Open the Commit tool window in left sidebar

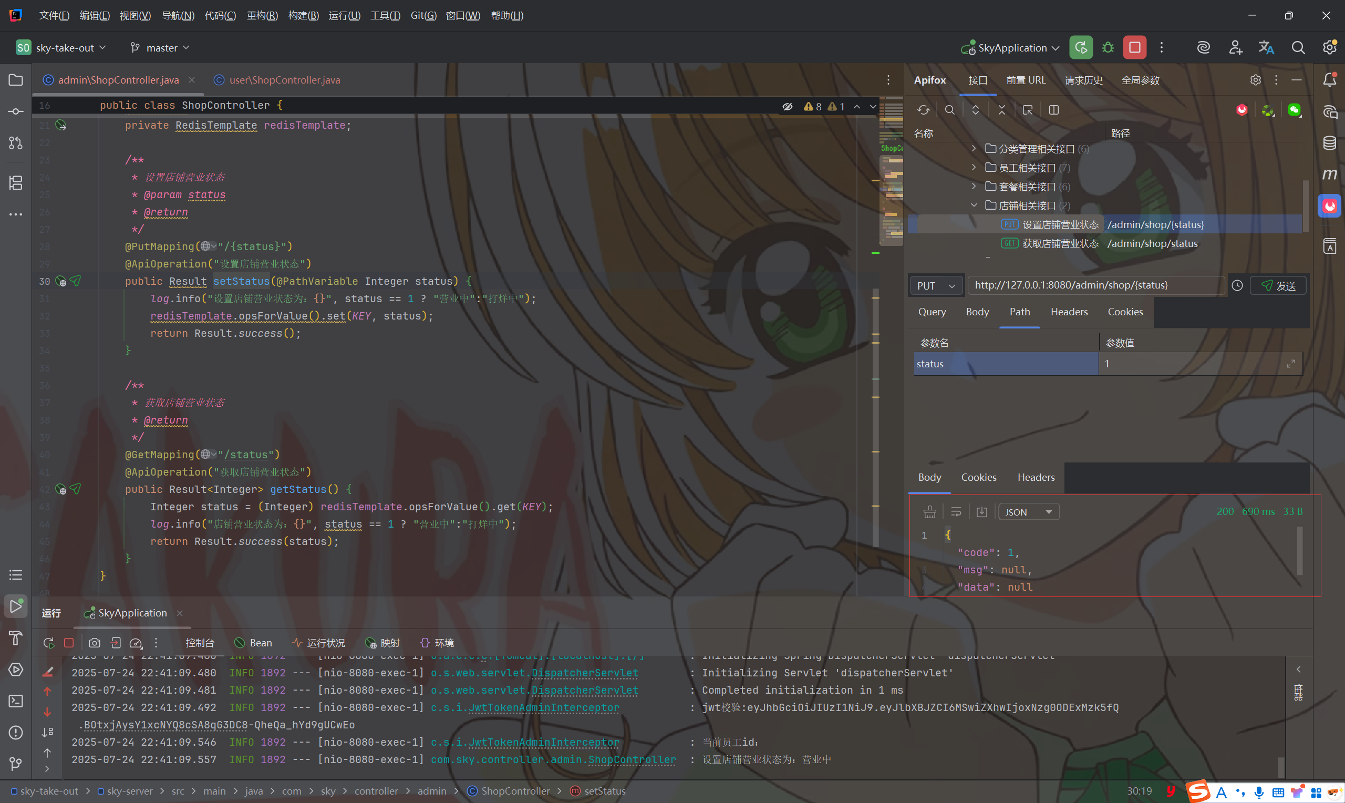16,111
